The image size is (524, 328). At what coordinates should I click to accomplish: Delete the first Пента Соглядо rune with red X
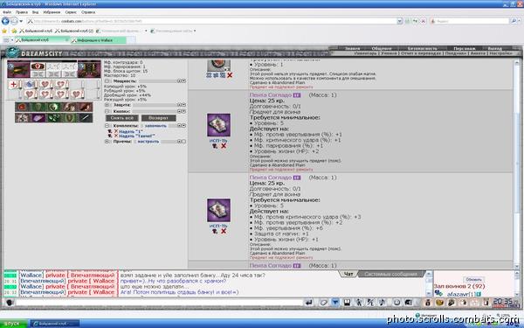[224, 146]
